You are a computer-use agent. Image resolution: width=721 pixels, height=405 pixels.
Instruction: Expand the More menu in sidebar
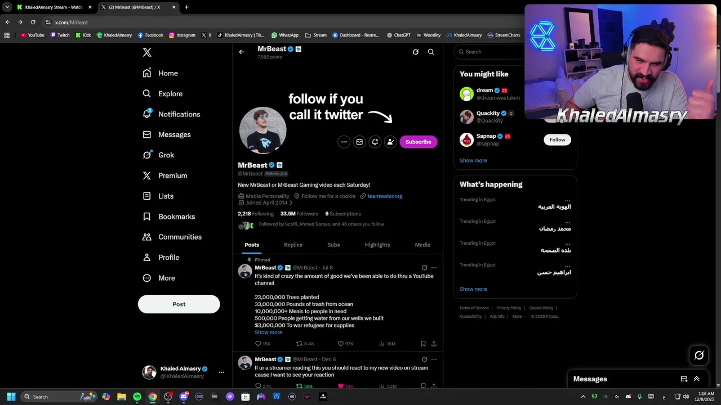[x=159, y=278]
